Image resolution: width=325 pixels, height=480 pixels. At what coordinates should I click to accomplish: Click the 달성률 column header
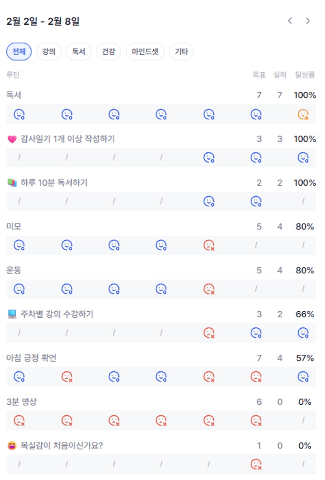point(305,75)
